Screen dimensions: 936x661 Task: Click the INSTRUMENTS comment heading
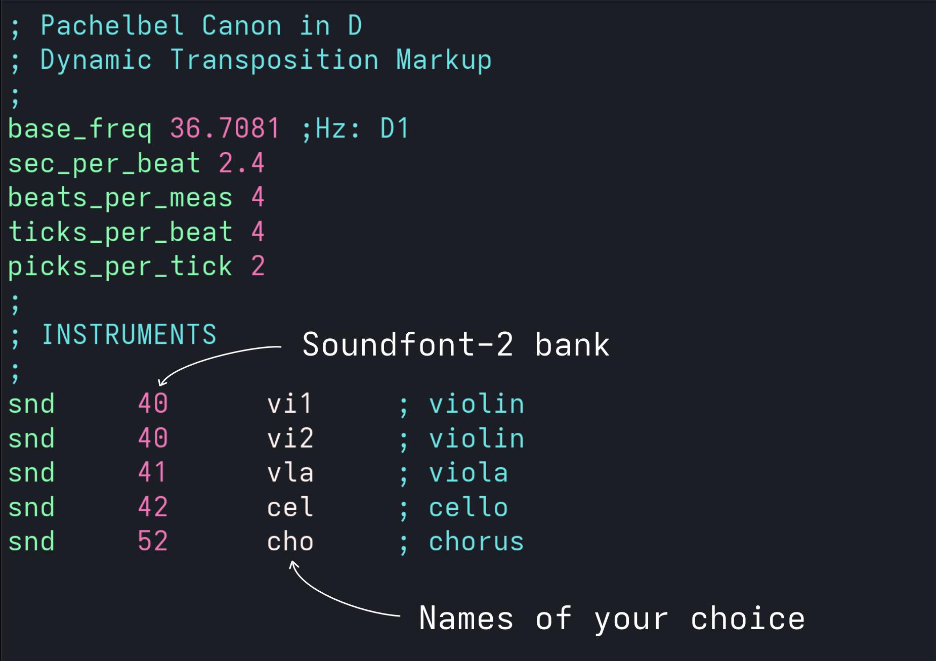[x=129, y=335]
